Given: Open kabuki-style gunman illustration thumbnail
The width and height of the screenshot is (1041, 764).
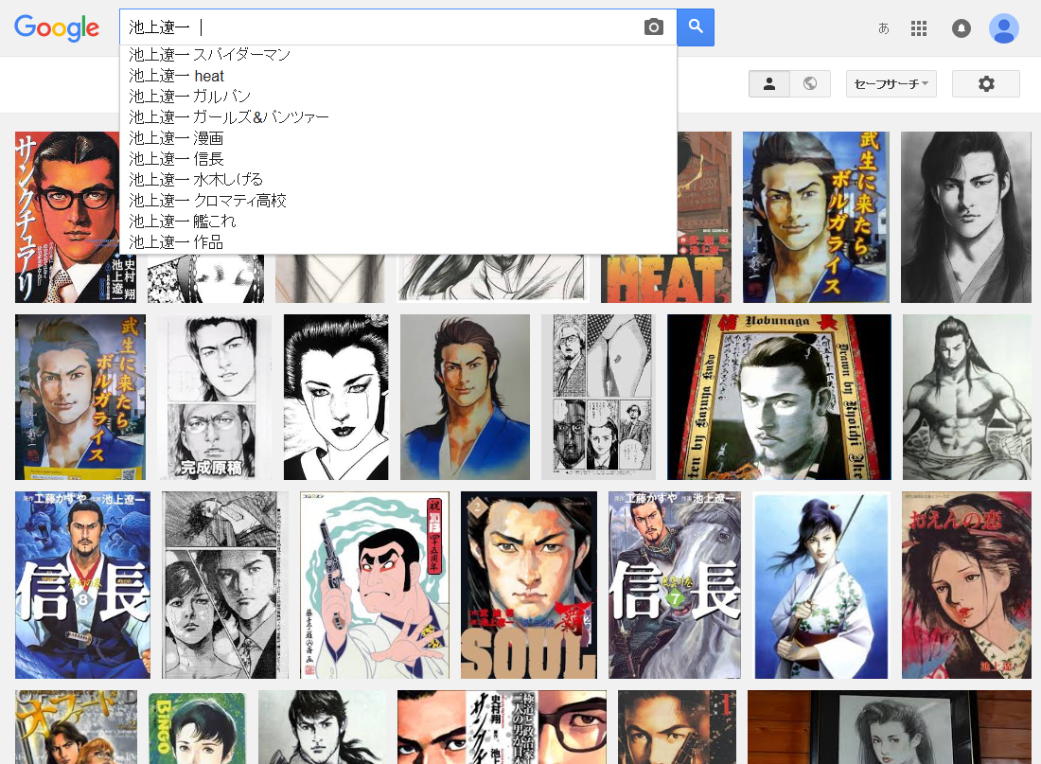Looking at the screenshot, I should 375,585.
